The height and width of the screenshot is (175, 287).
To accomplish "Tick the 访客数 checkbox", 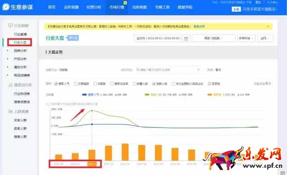I will coord(95,84).
